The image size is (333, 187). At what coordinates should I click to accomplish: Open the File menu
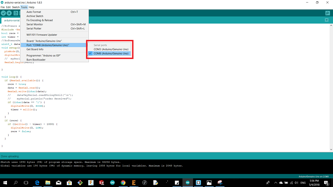pos(3,7)
